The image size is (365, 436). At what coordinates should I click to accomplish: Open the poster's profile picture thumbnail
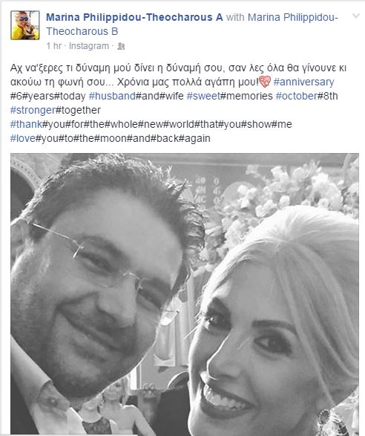tap(25, 25)
